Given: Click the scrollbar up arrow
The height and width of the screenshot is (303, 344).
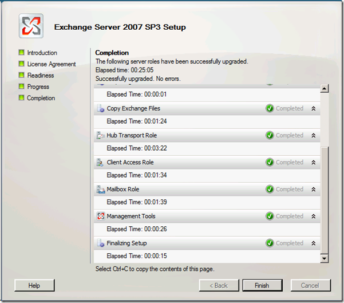Looking at the screenshot, I should [325, 89].
